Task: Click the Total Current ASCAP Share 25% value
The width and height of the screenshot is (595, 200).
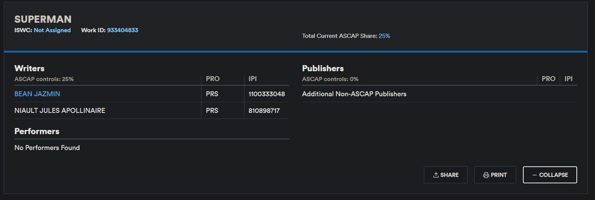Action: pos(384,36)
